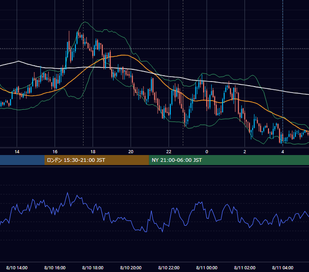Click the 8/10 20:00 time label
This screenshot has height=272, width=309.
131,267
